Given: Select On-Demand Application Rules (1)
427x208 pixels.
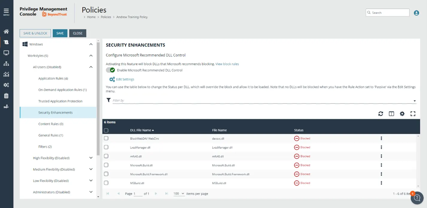Looking at the screenshot, I should point(63,90).
